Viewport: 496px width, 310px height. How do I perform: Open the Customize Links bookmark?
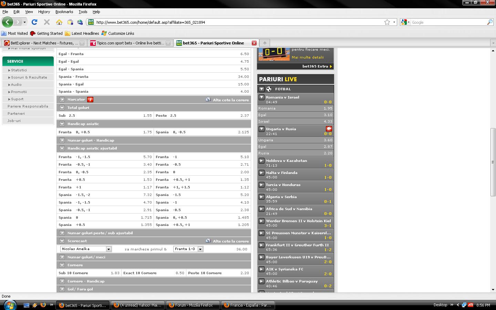coord(118,33)
